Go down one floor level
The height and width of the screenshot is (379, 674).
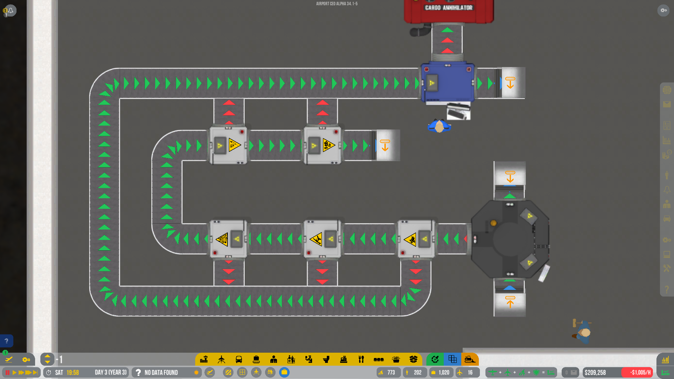coord(47,362)
